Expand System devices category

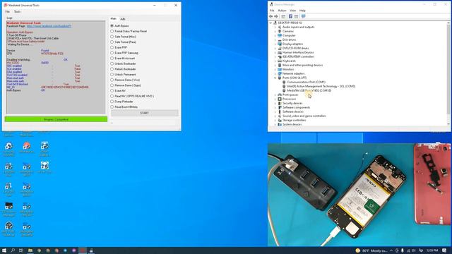click(275, 124)
